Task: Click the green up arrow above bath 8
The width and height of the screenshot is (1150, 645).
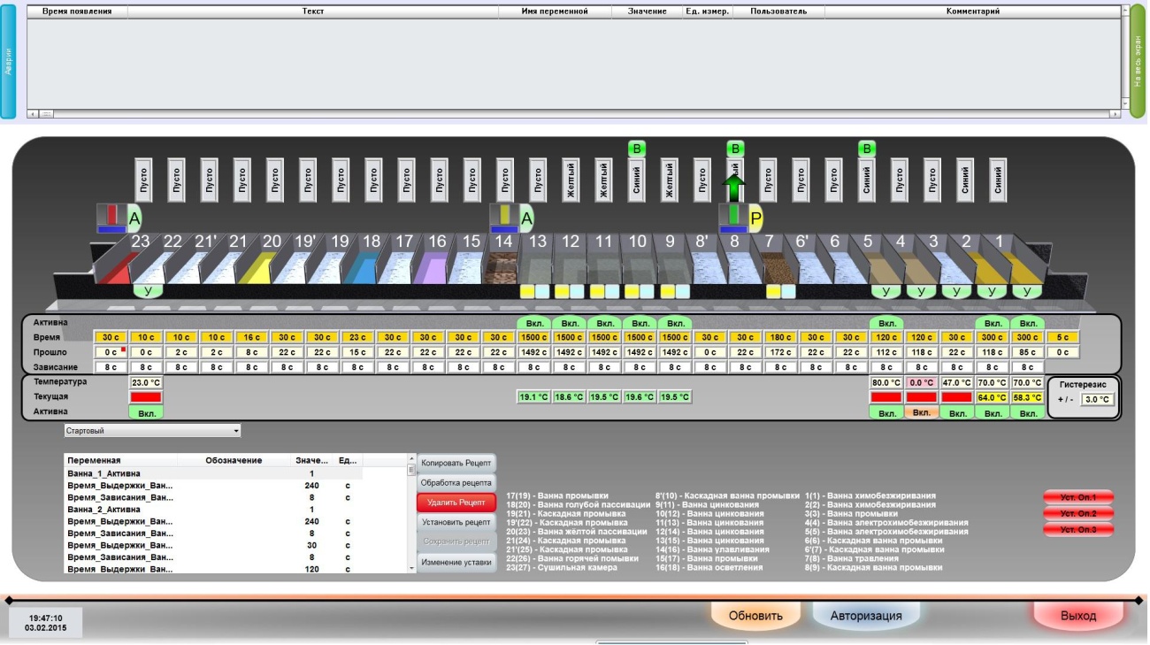Action: (x=735, y=187)
